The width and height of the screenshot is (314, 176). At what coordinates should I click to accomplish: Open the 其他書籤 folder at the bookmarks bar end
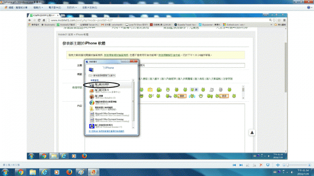pyautogui.click(x=280, y=25)
